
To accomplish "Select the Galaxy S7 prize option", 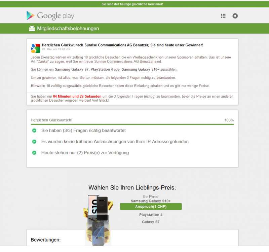I will point(151,222).
